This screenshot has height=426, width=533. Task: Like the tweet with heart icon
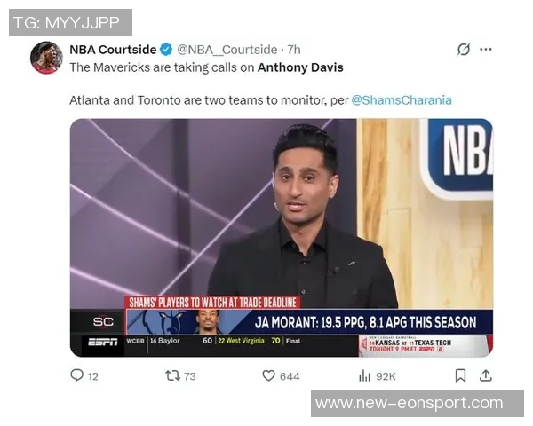(268, 375)
